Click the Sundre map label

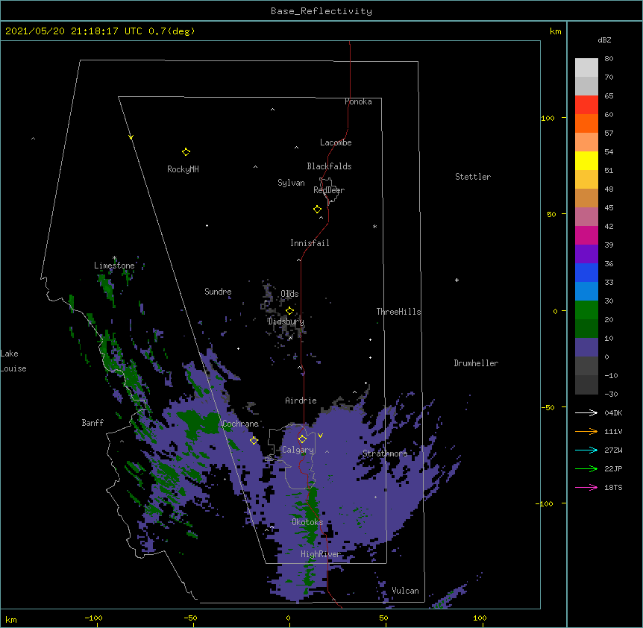pos(218,292)
